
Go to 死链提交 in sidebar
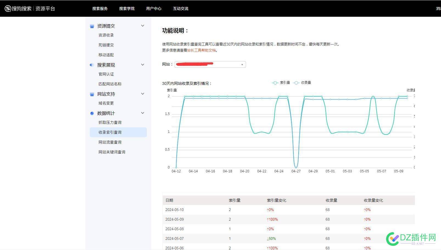(106, 45)
